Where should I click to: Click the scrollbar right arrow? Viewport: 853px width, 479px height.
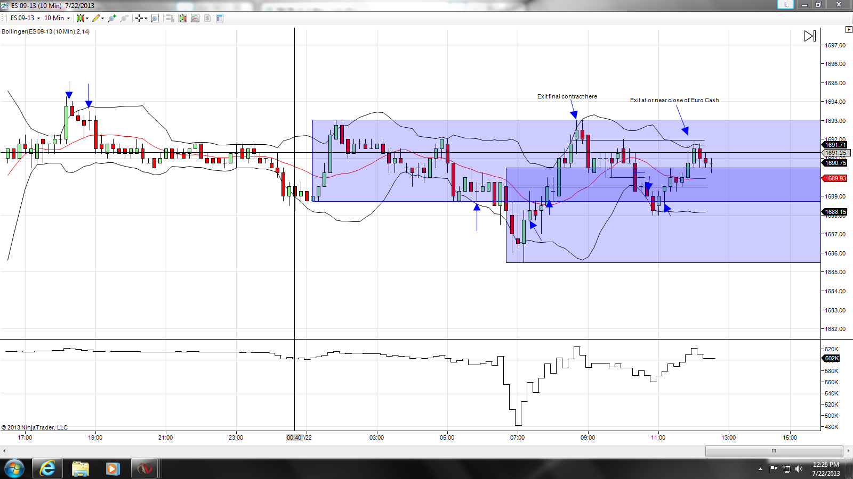tap(848, 451)
